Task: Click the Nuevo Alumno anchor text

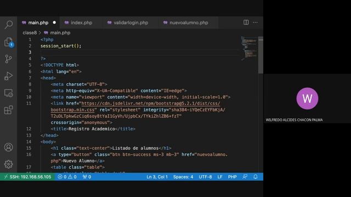Action: (x=79, y=161)
